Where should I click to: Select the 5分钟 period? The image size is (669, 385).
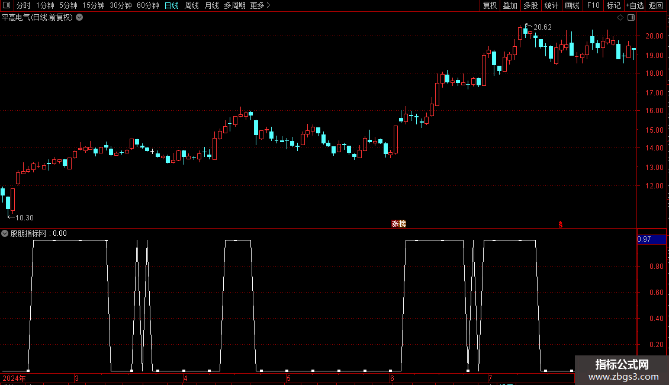[x=68, y=5]
